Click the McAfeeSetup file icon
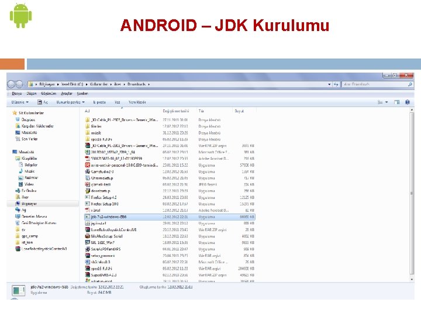The image size is (421, 316). pos(88,236)
